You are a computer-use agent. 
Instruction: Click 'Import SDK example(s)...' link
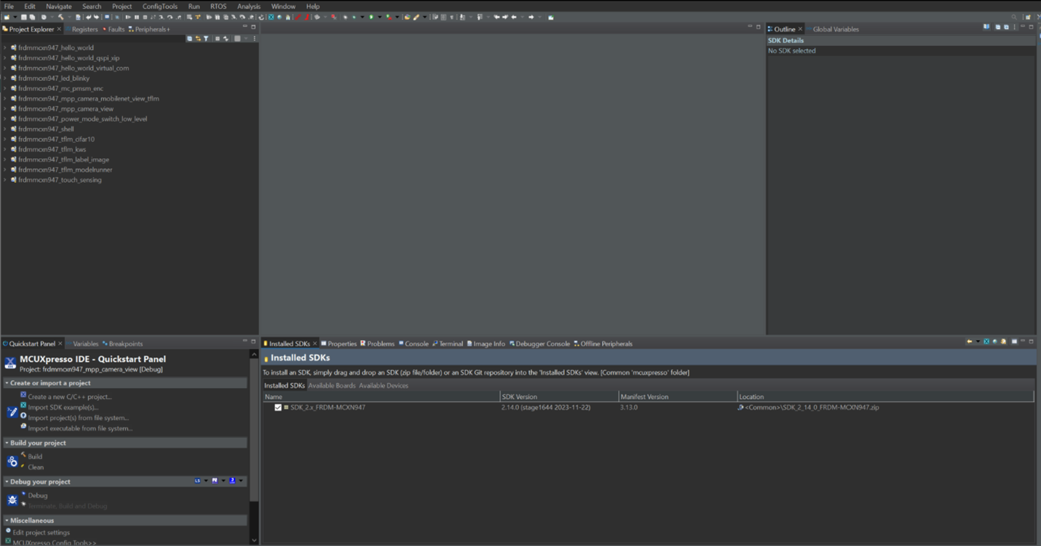(x=63, y=408)
